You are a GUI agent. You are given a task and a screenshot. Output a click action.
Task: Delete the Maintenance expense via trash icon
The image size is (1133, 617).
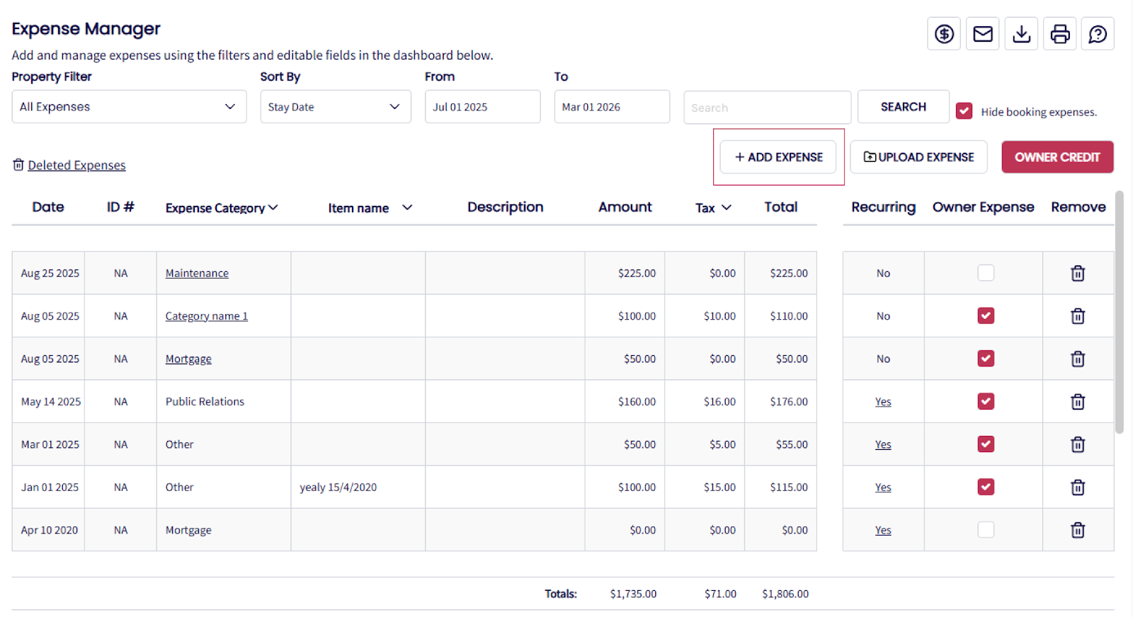click(x=1078, y=273)
